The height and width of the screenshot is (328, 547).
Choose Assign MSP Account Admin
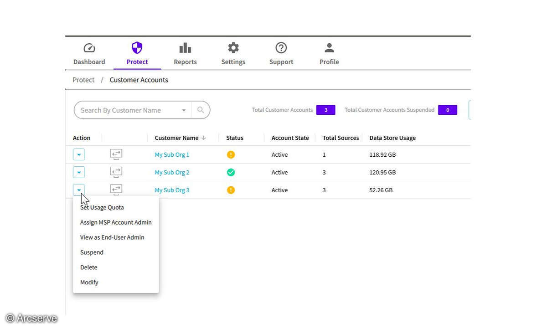pyautogui.click(x=116, y=222)
